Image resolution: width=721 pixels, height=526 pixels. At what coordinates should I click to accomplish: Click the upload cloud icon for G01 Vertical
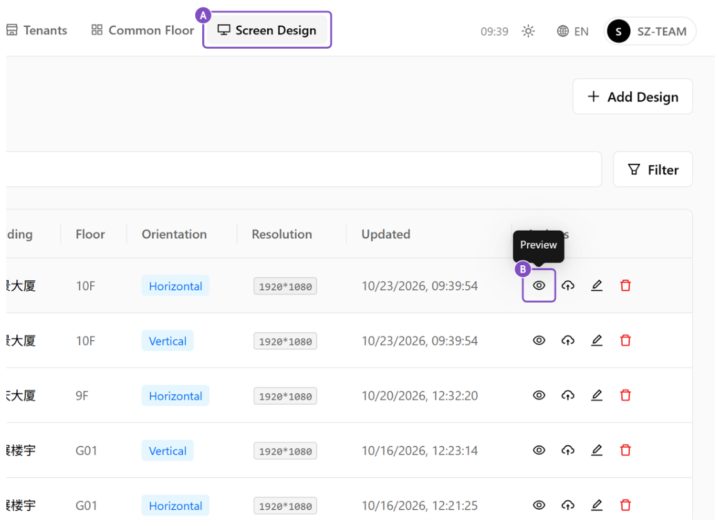coord(568,450)
